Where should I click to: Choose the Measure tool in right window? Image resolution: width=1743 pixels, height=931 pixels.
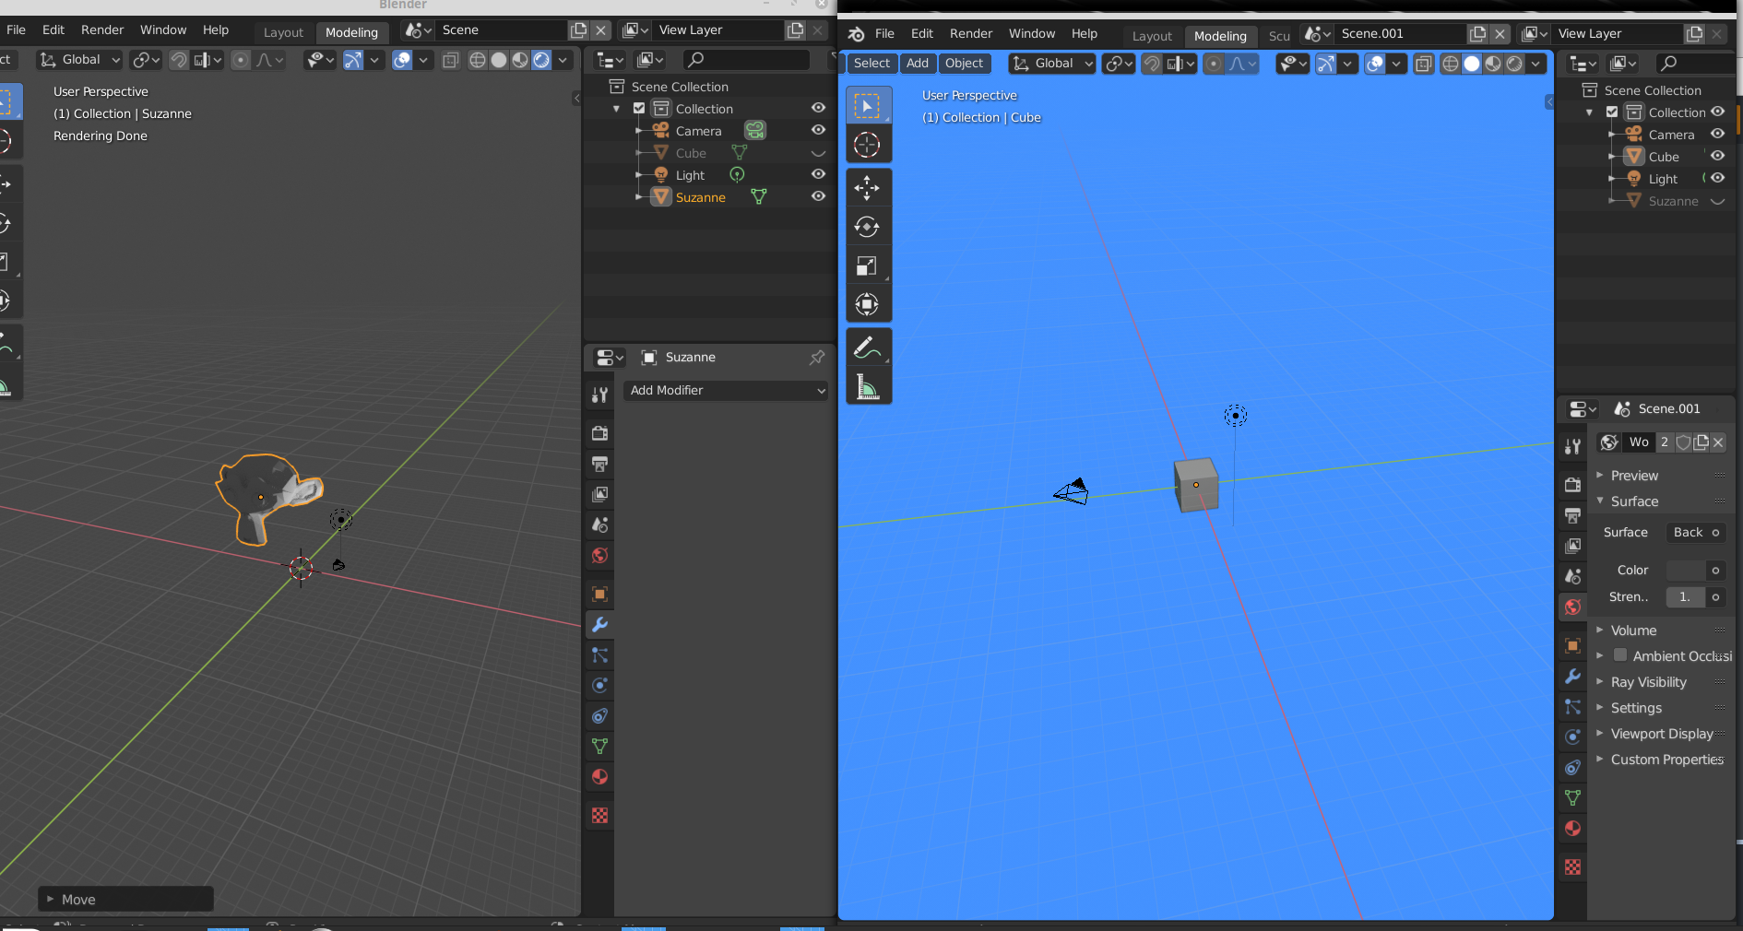point(867,386)
